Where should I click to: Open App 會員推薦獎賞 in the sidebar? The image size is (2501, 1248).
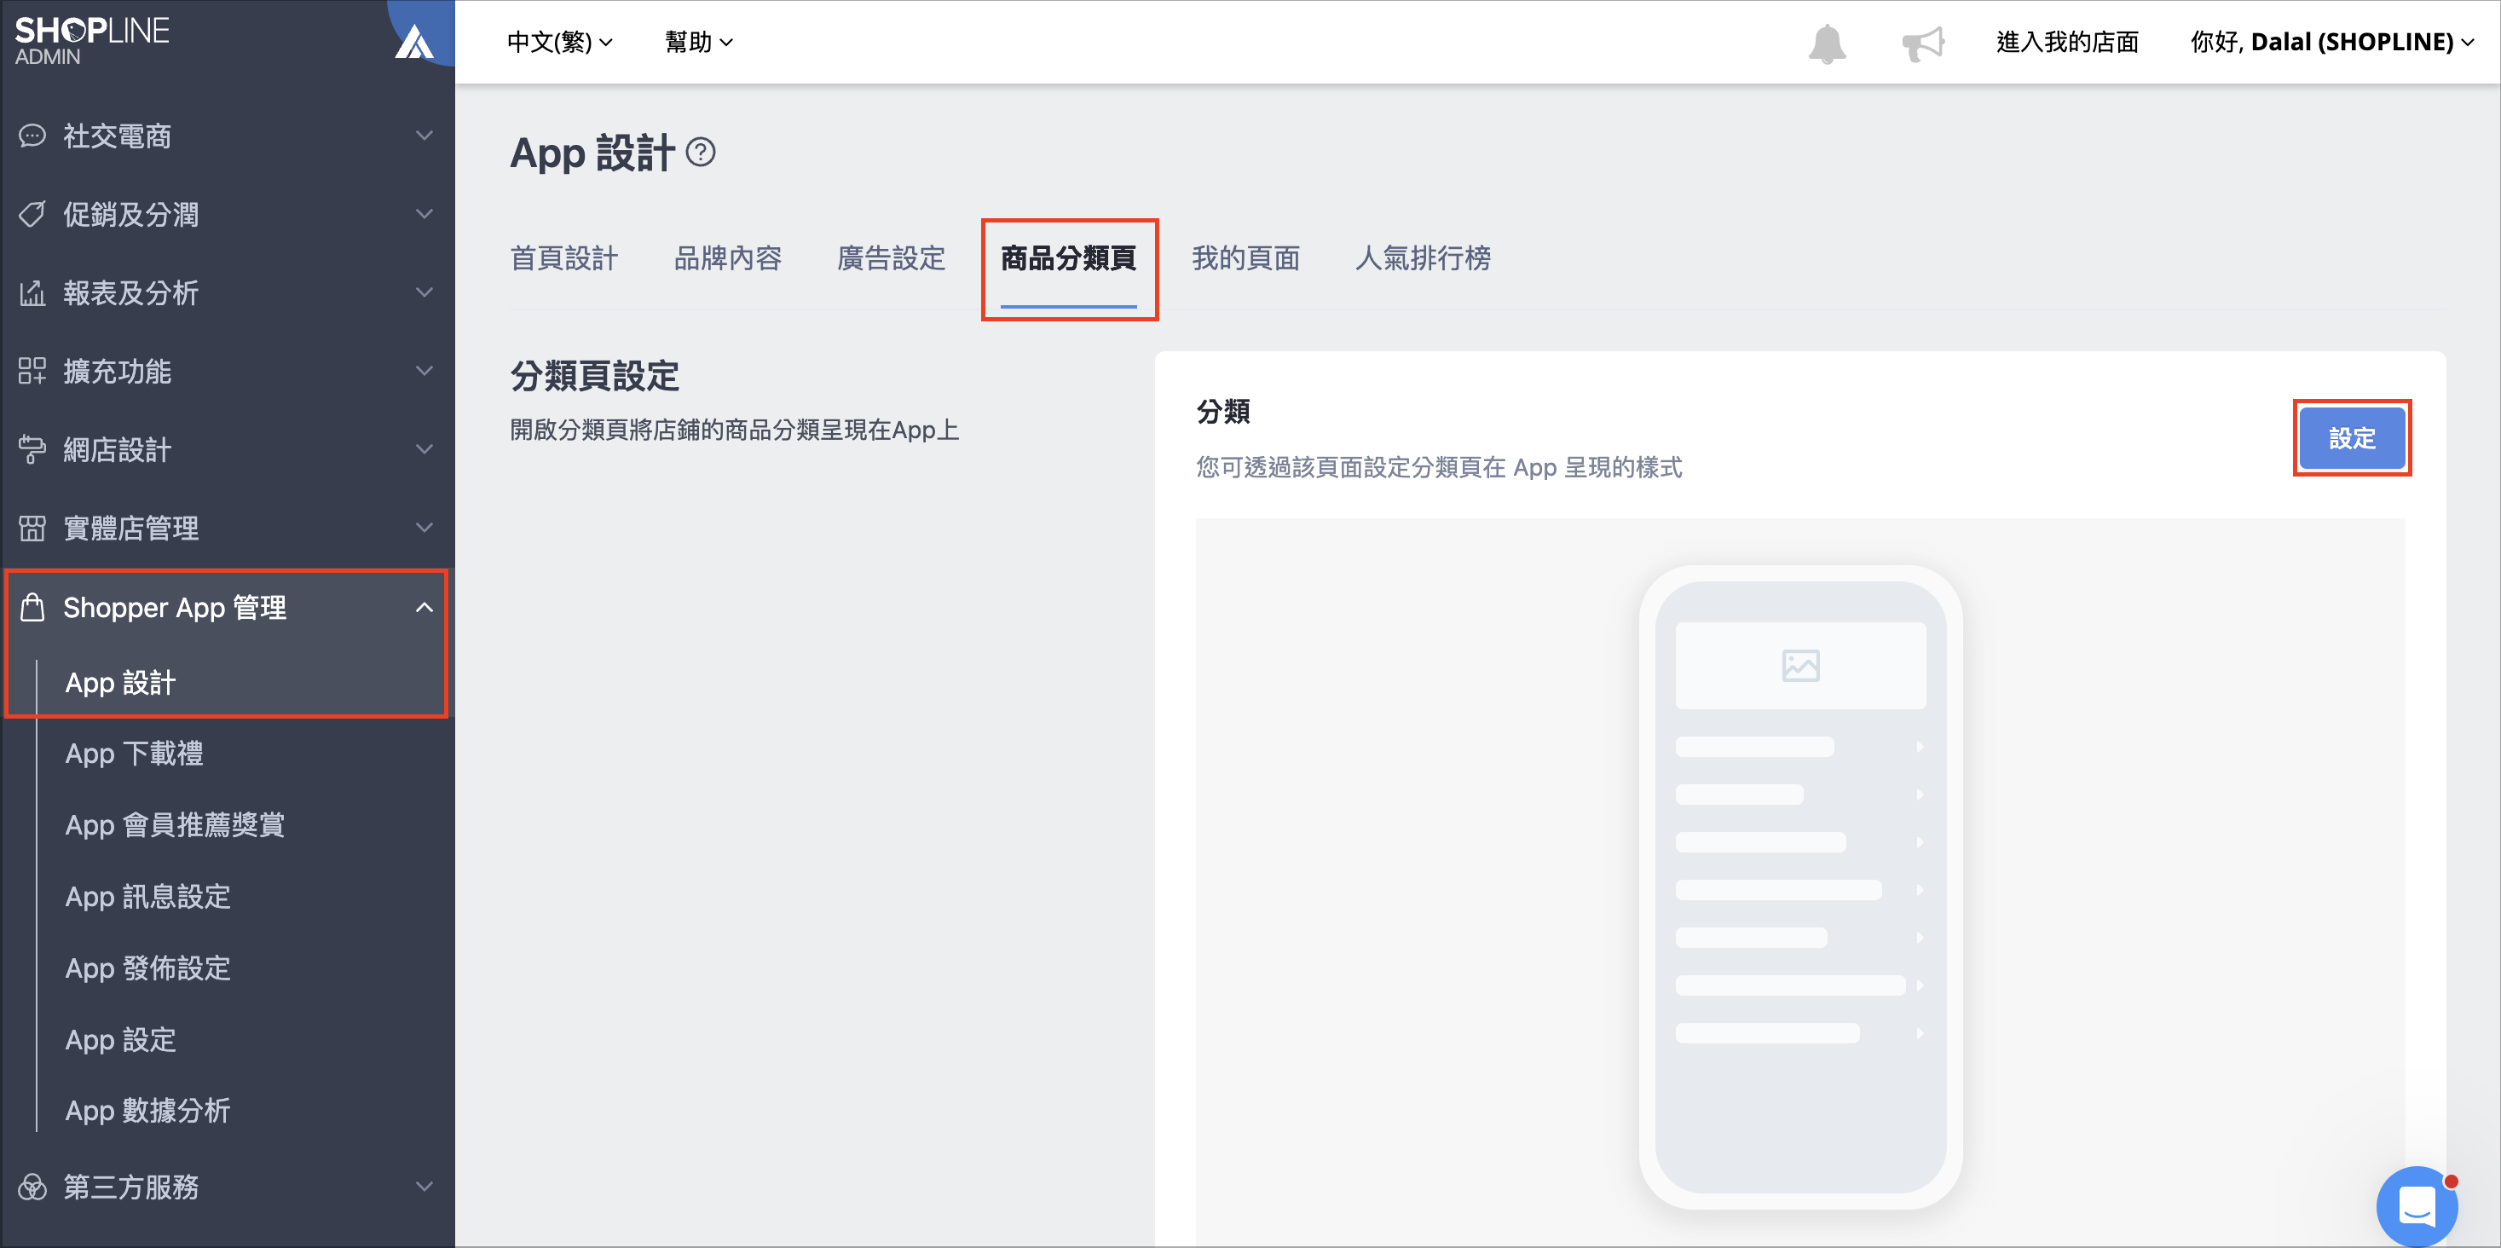pos(175,825)
